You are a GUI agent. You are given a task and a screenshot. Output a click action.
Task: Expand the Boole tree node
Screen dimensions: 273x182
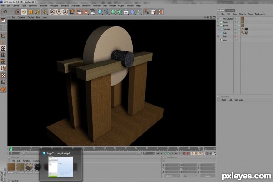pyautogui.click(x=218, y=26)
